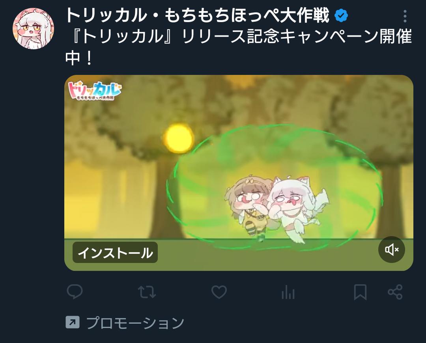Open the reply comment icon
The image size is (426, 343).
(75, 292)
